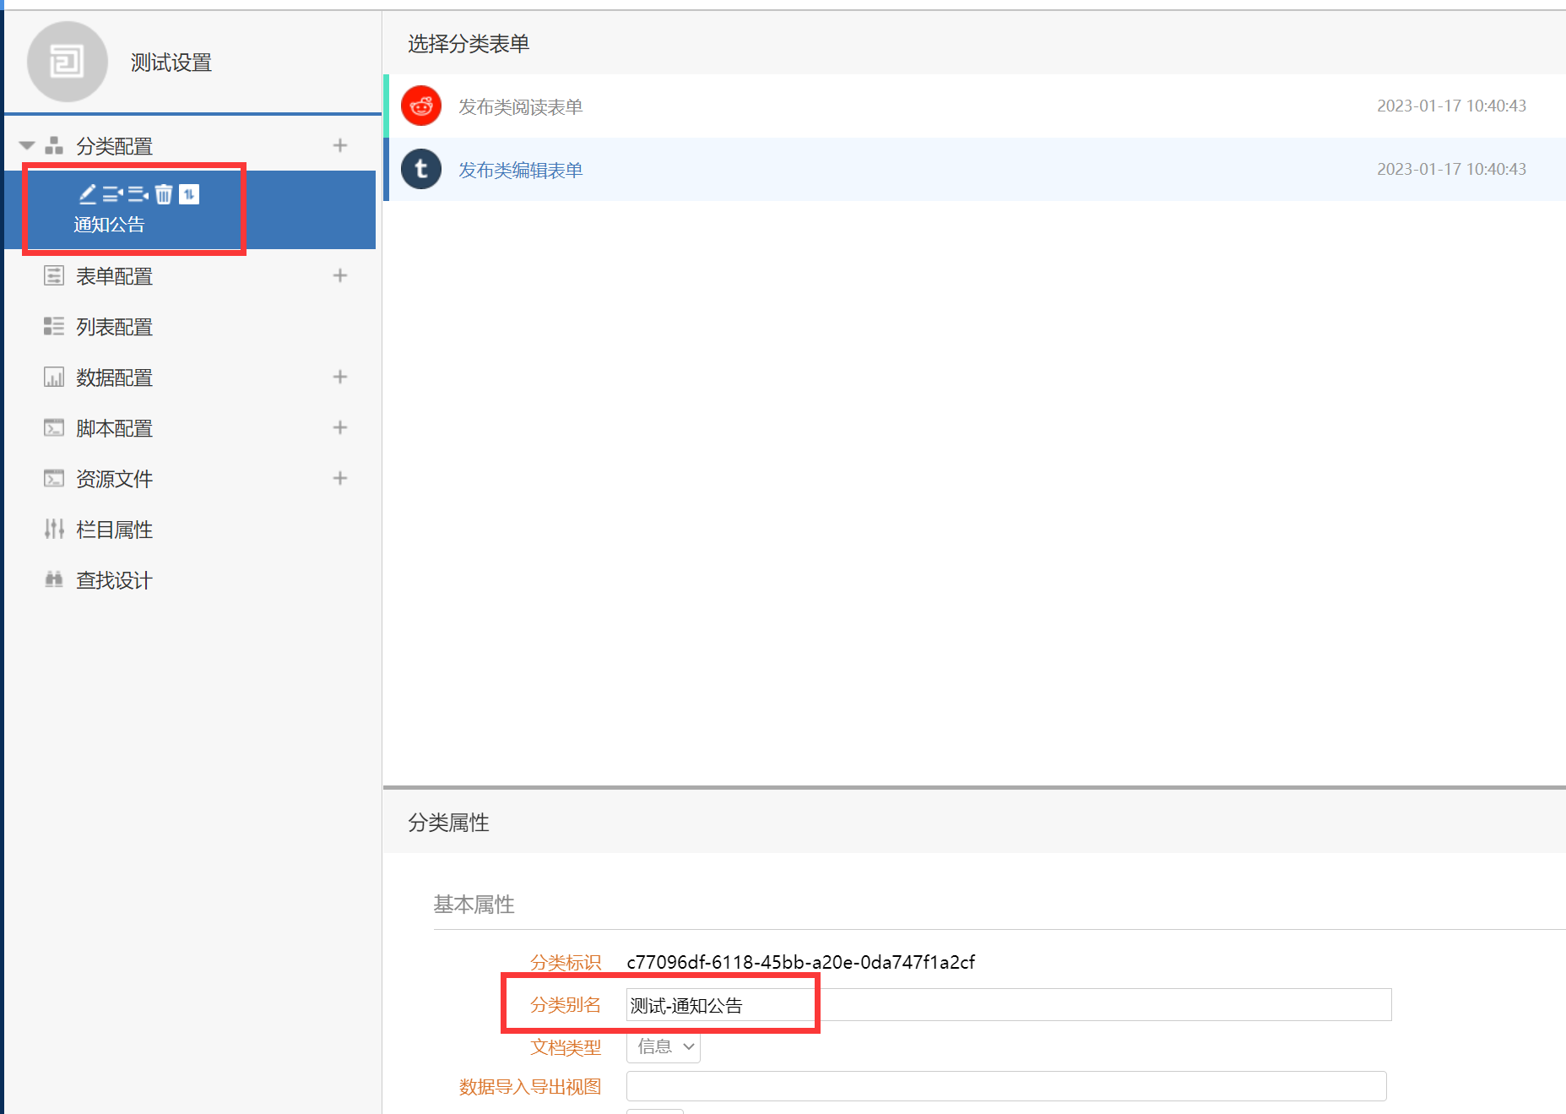Screen dimensions: 1566x1114
Task: Select the 分类配置 menu label
Action: point(114,146)
